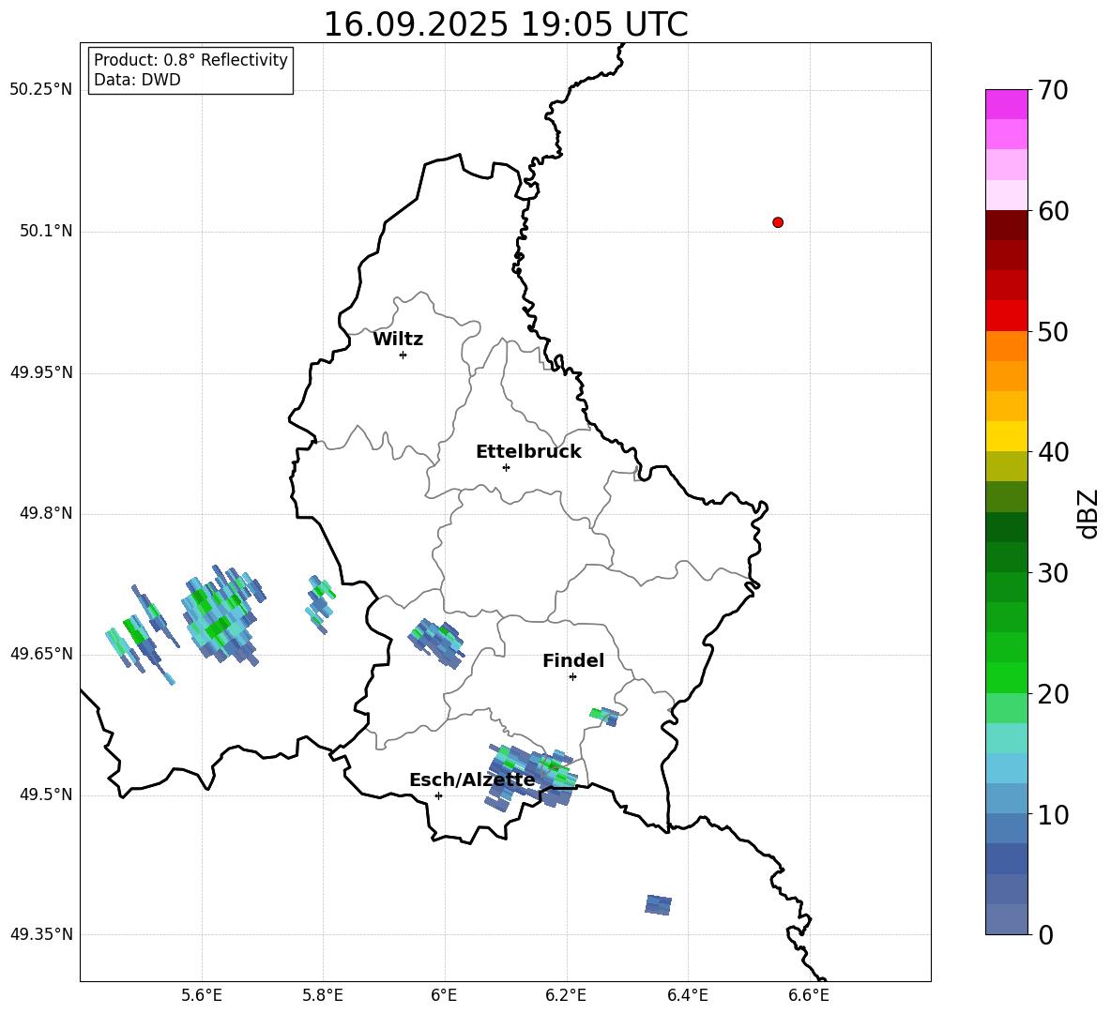The height and width of the screenshot is (1014, 1111).
Task: Click the radar echo cluster east of Esch/Alzette
Action: coord(531,778)
